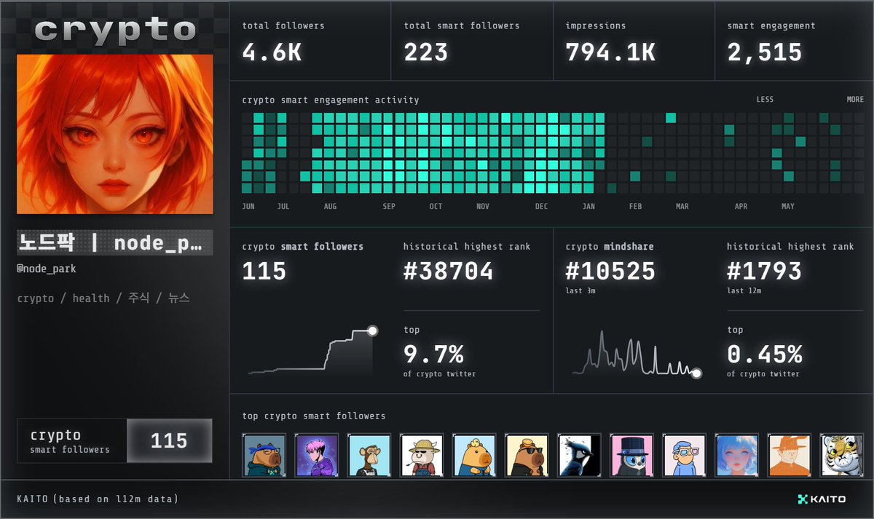Screen dimensions: 874x519
Task: Click the crypto smart followers 115 stat
Action: tap(264, 272)
